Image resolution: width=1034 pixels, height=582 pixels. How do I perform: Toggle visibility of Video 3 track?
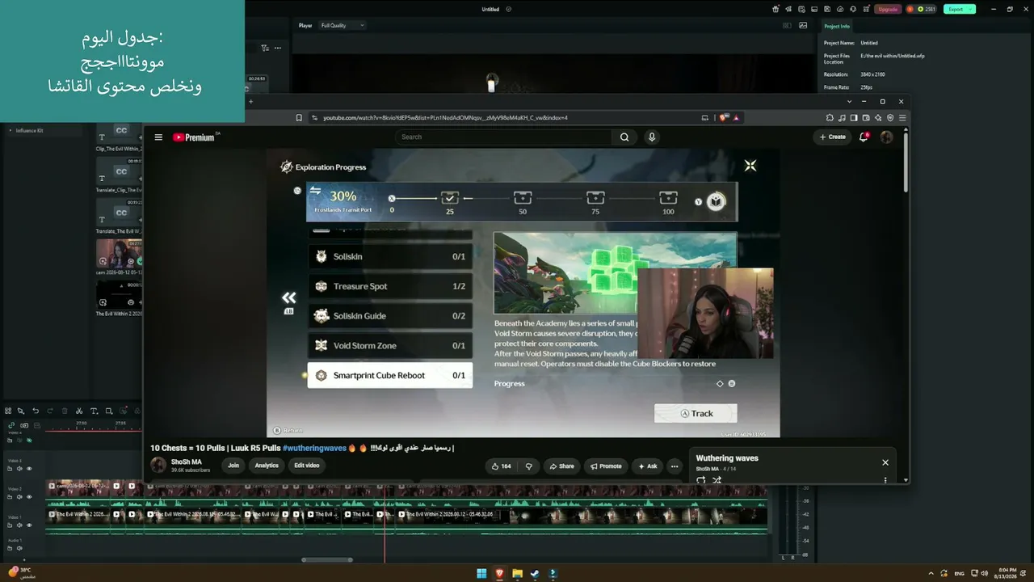point(30,469)
